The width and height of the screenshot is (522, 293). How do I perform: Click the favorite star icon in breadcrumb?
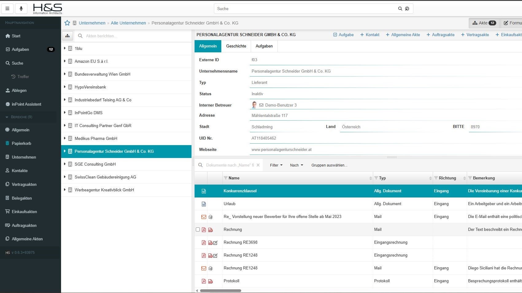click(67, 23)
